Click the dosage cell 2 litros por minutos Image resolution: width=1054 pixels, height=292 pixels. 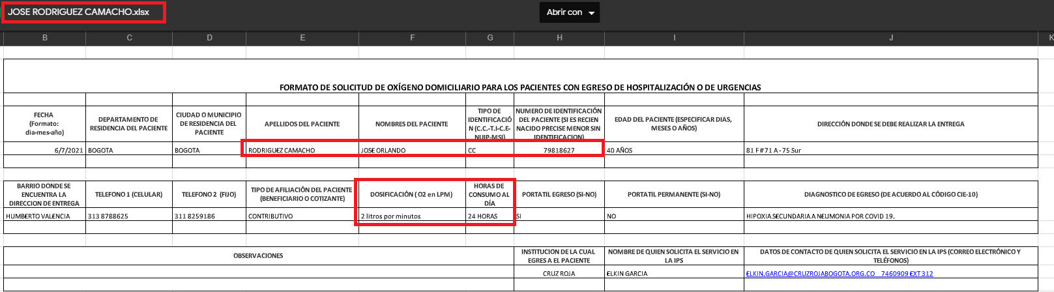coord(413,216)
